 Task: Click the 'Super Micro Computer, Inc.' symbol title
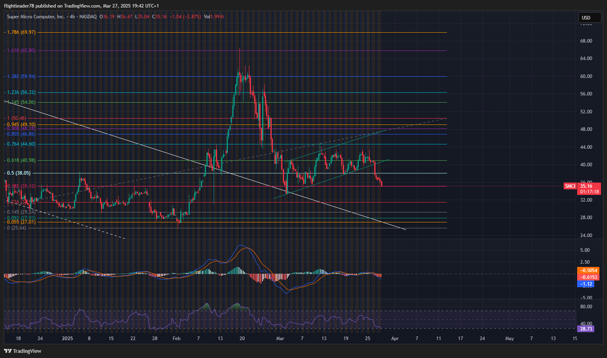(x=36, y=17)
